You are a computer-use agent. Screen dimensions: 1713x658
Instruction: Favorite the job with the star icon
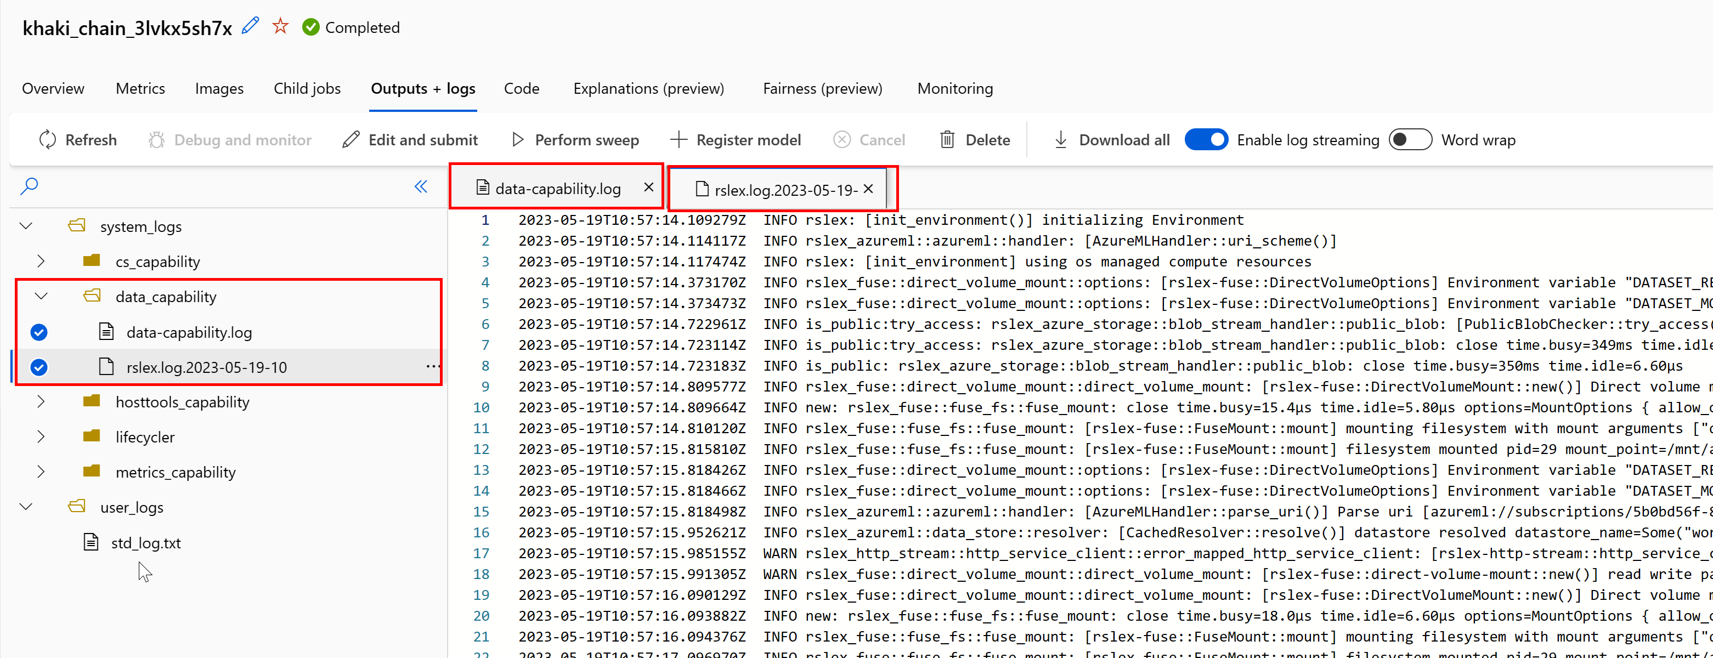(281, 26)
